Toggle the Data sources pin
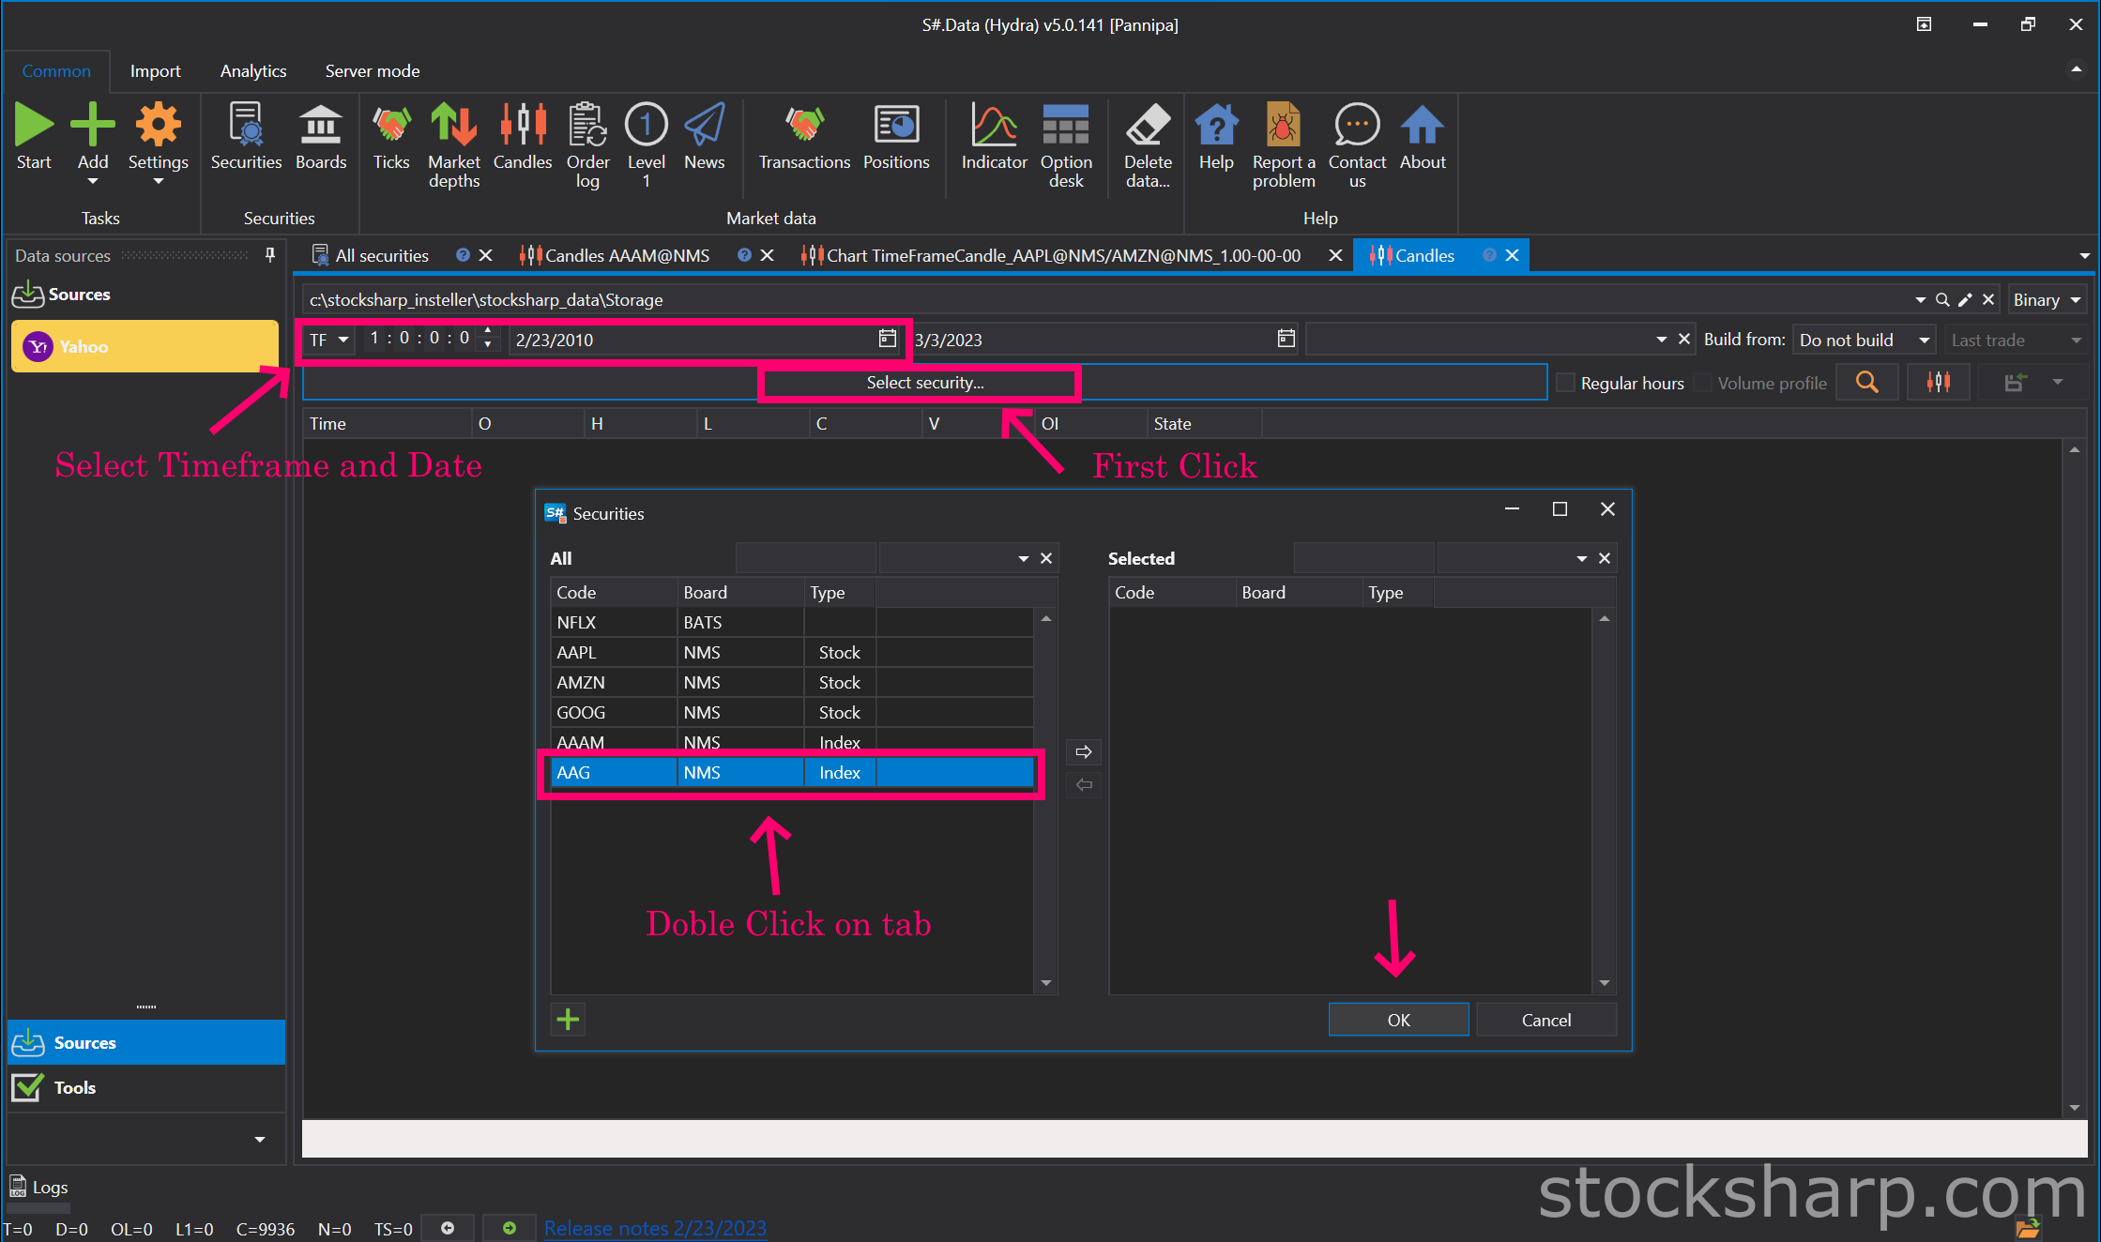 point(270,255)
